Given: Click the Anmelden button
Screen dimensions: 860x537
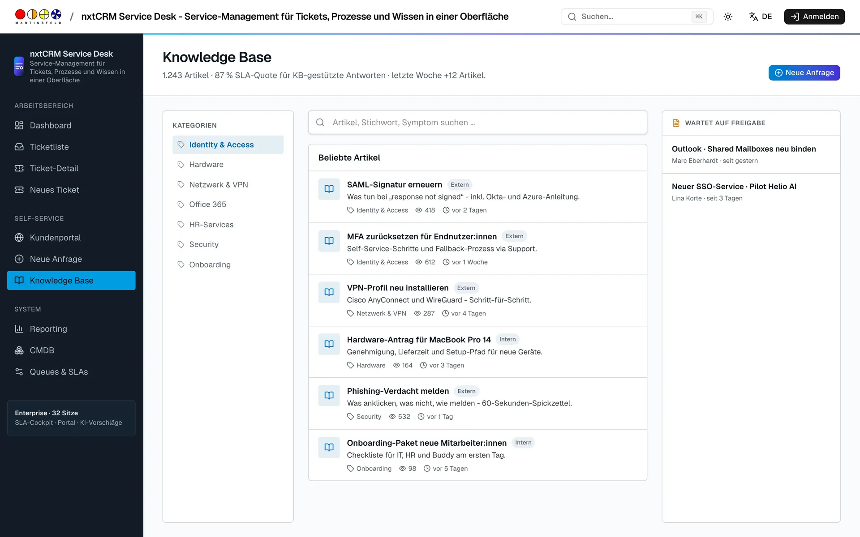Looking at the screenshot, I should pyautogui.click(x=814, y=17).
